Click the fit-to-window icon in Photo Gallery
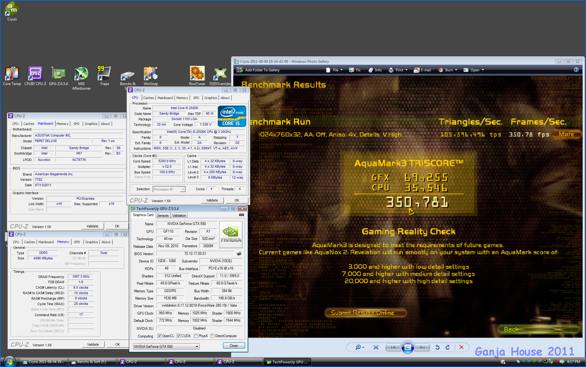The width and height of the screenshot is (586, 367). click(x=376, y=347)
